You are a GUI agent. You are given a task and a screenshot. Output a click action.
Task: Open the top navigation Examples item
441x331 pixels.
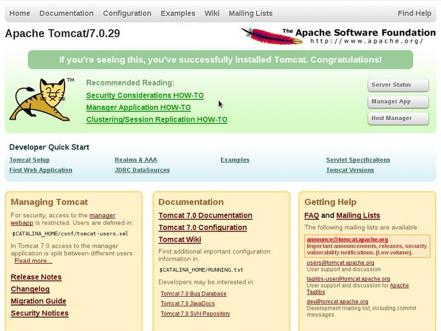[x=178, y=13]
